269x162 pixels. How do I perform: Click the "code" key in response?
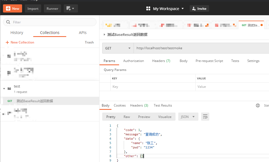pos(129,130)
